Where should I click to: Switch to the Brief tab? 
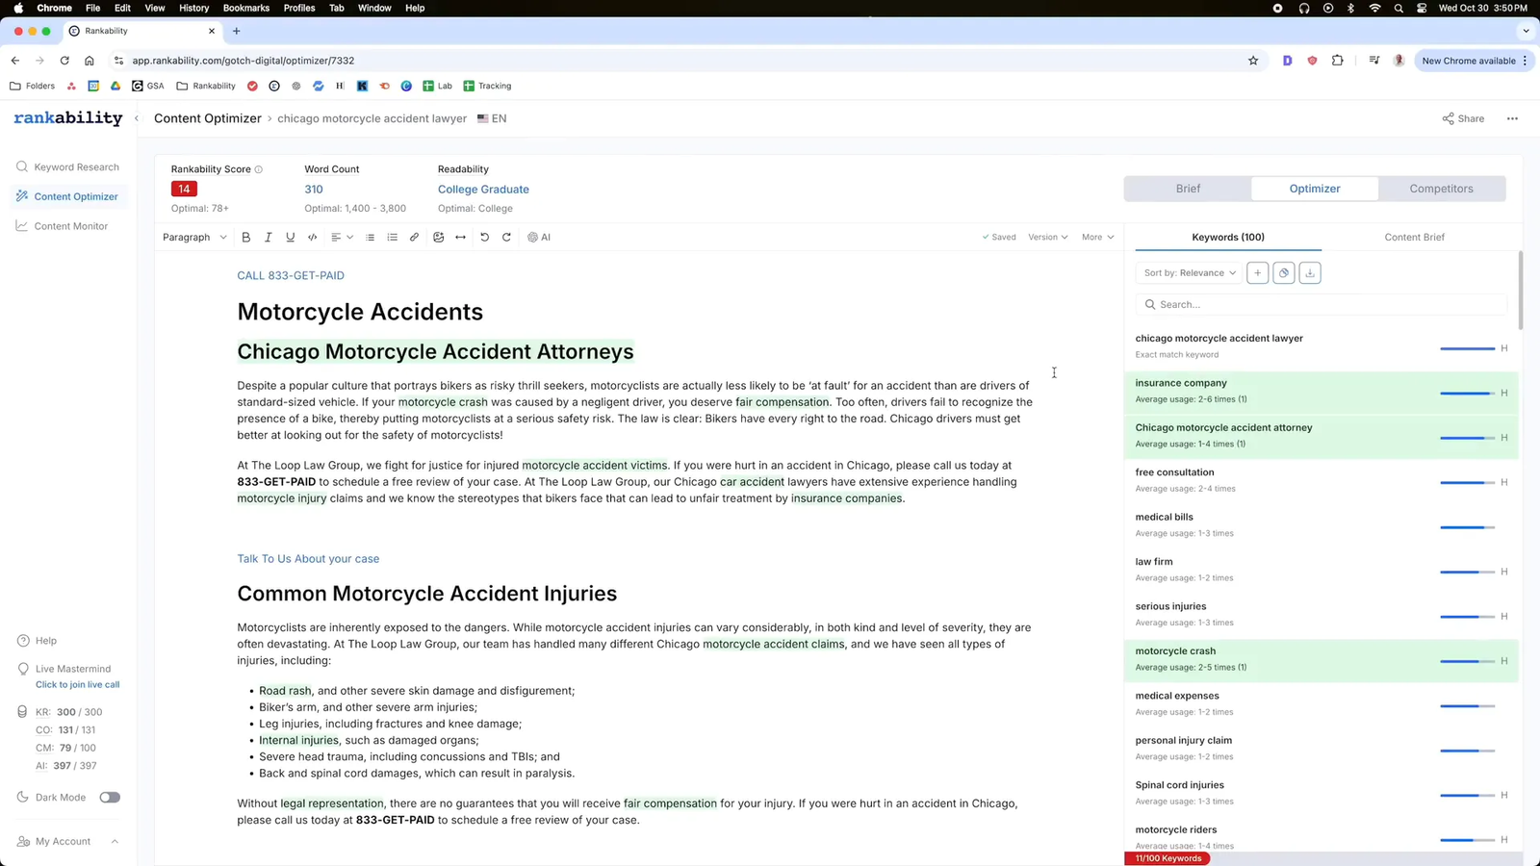pos(1188,189)
